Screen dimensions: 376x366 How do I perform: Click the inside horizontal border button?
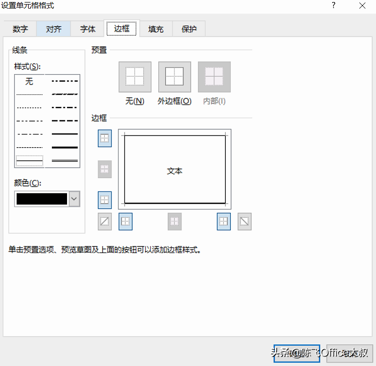coord(104,169)
